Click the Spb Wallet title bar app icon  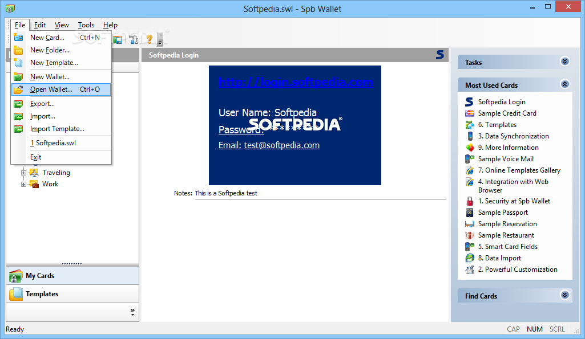click(10, 8)
